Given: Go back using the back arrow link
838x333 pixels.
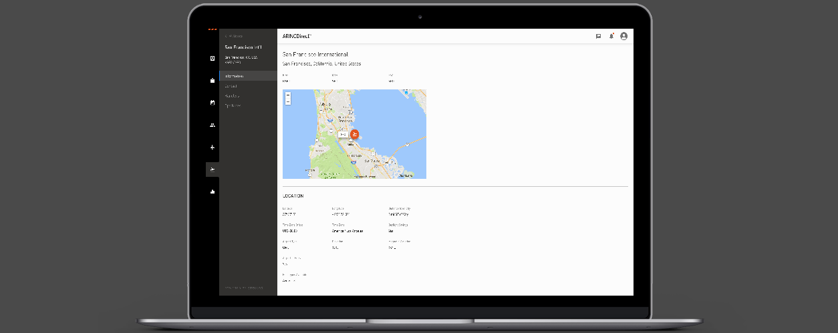Looking at the screenshot, I should tap(233, 36).
